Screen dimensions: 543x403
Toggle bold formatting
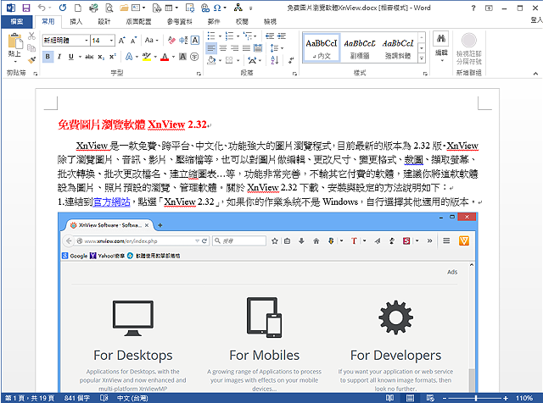tap(48, 57)
